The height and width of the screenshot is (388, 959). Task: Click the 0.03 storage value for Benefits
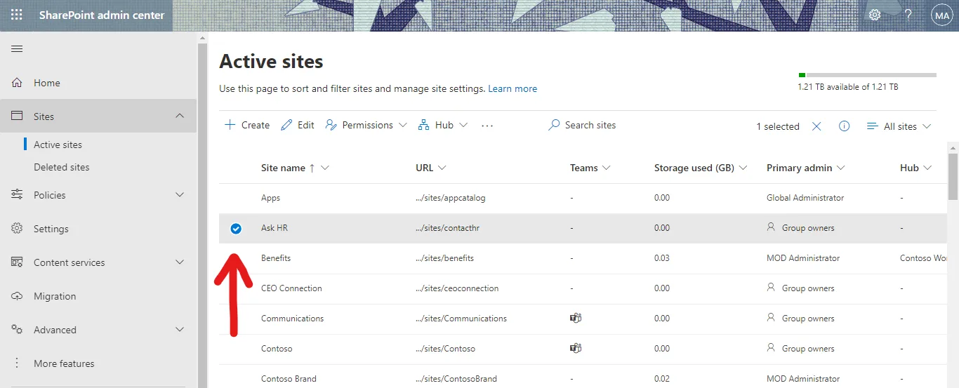[x=662, y=258]
